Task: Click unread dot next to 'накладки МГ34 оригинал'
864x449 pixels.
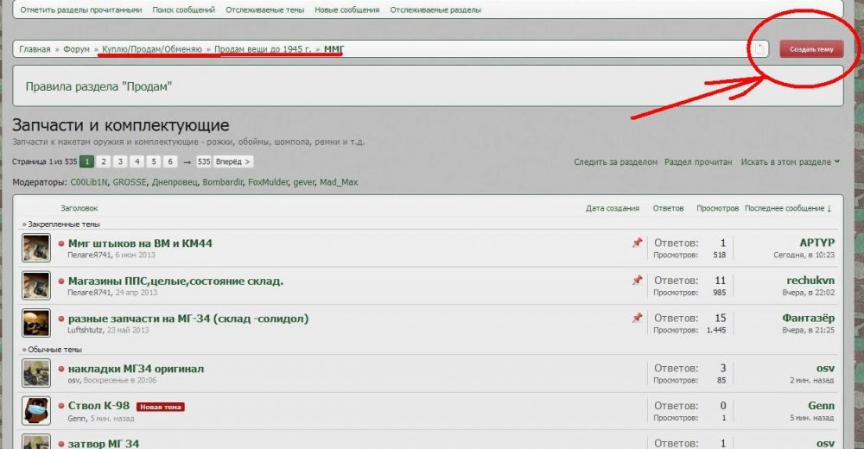Action: 61,369
